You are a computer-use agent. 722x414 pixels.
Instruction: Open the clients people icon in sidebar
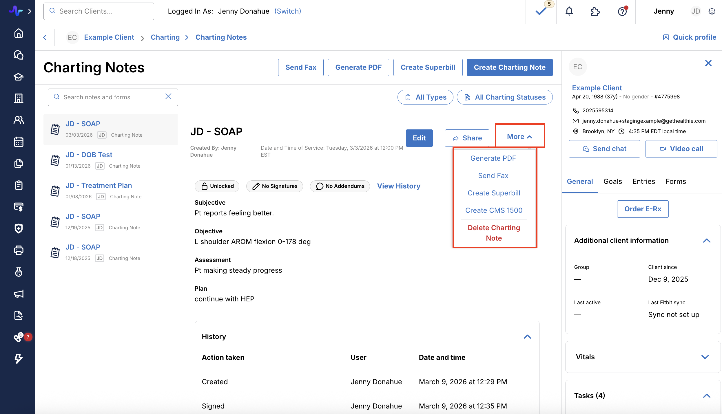tap(19, 120)
